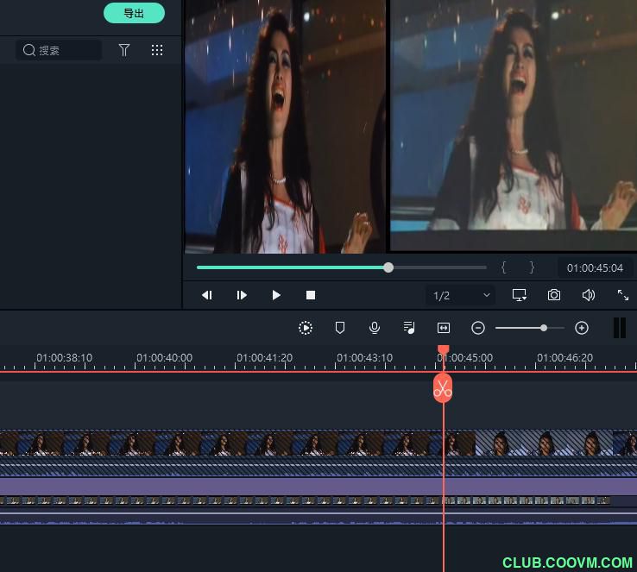Click ruler at 01:00:41:20
This screenshot has height=572, width=637.
click(x=265, y=358)
